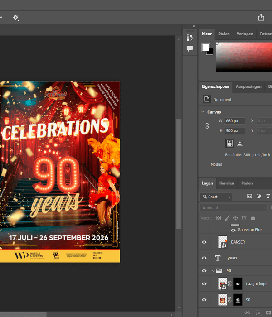Hide the Laag 6 kopie layer
272x317 pixels.
tap(204, 284)
